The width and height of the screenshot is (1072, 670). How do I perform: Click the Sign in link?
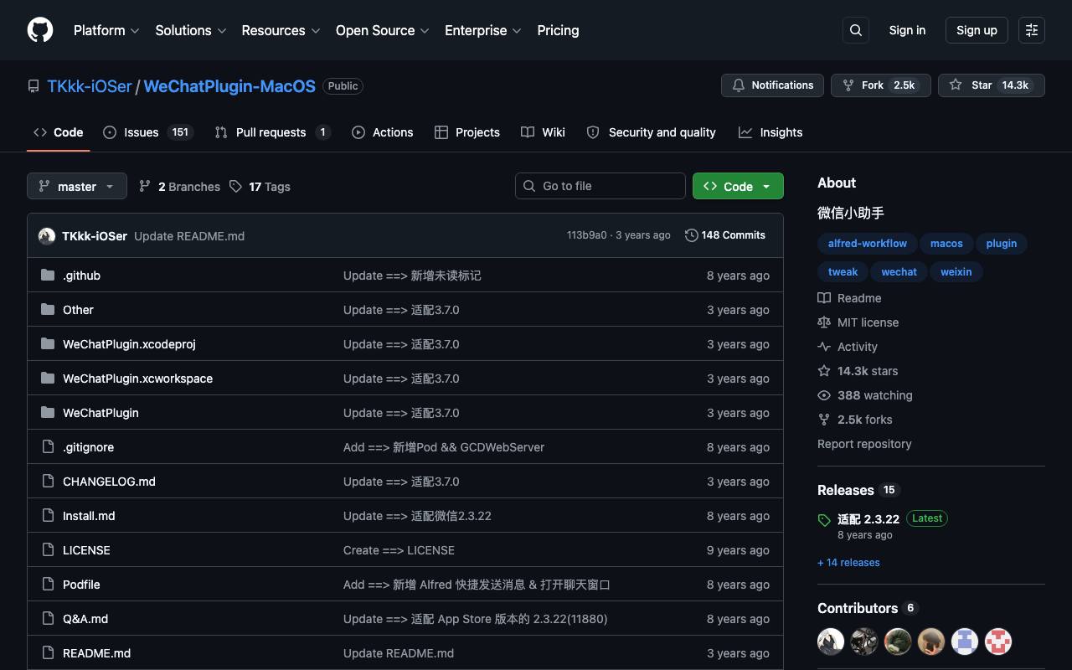907,30
